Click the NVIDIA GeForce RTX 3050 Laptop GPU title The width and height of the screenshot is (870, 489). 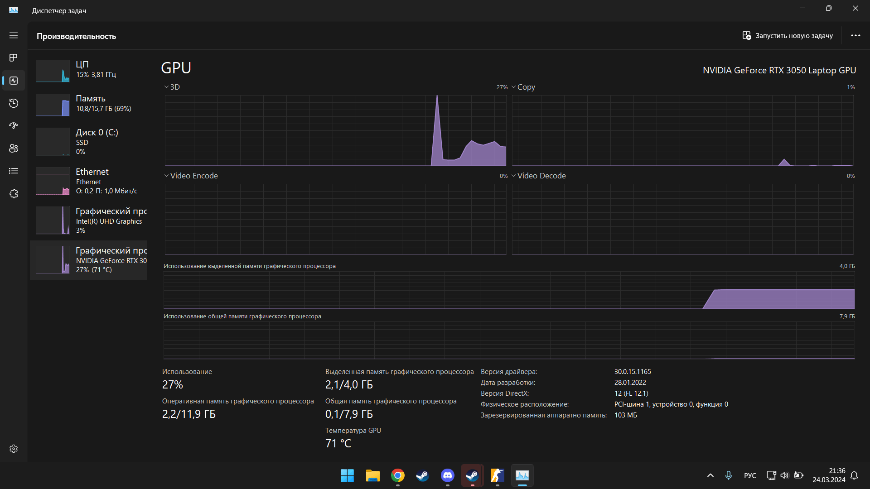click(779, 70)
